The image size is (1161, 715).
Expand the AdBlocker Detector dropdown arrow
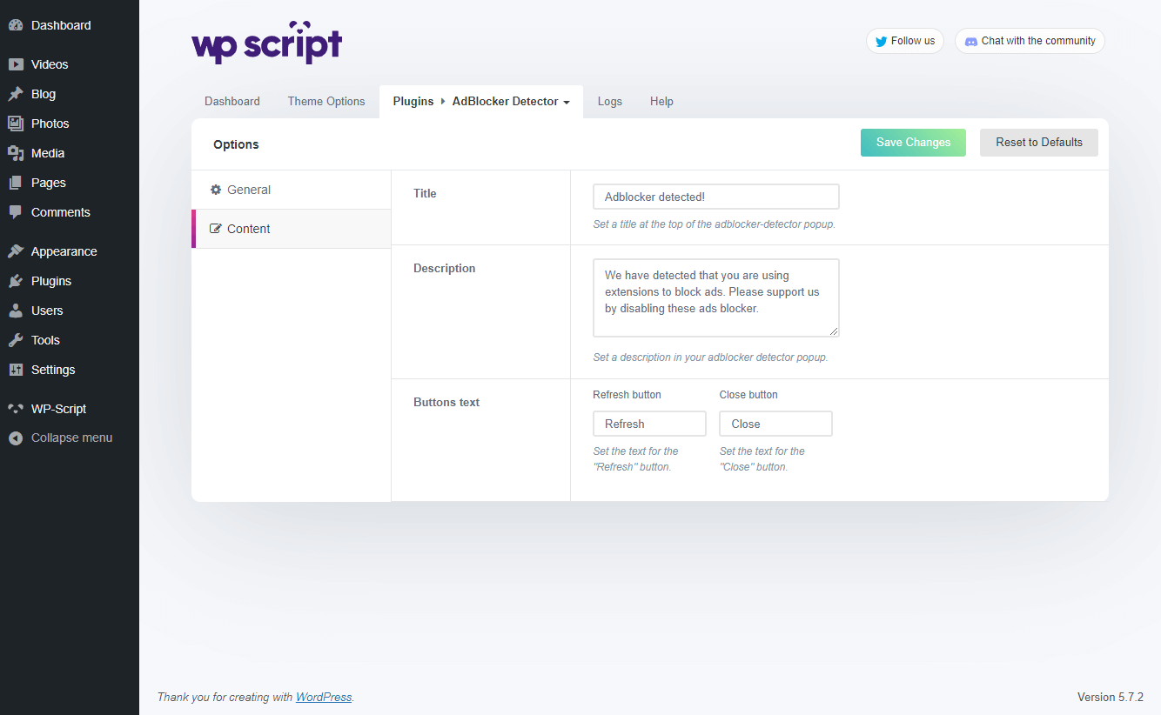coord(567,103)
